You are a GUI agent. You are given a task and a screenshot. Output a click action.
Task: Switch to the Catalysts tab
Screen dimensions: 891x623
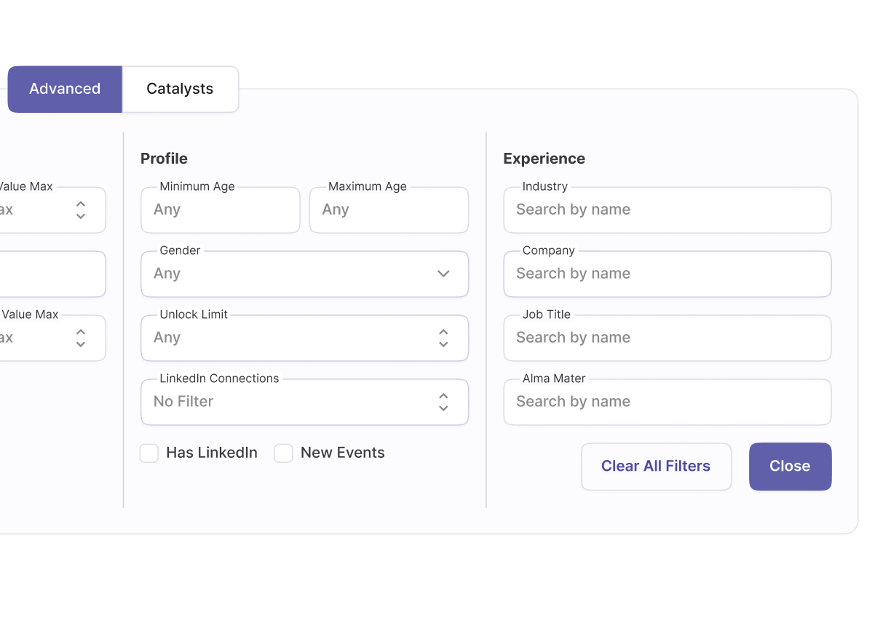pyautogui.click(x=180, y=89)
